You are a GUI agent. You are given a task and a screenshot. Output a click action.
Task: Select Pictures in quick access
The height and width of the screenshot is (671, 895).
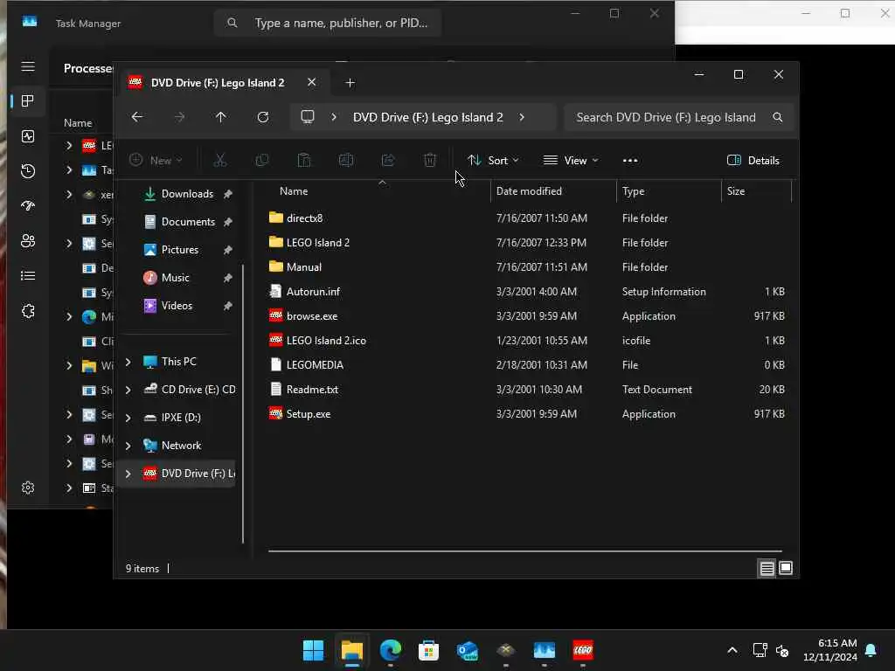click(x=180, y=250)
